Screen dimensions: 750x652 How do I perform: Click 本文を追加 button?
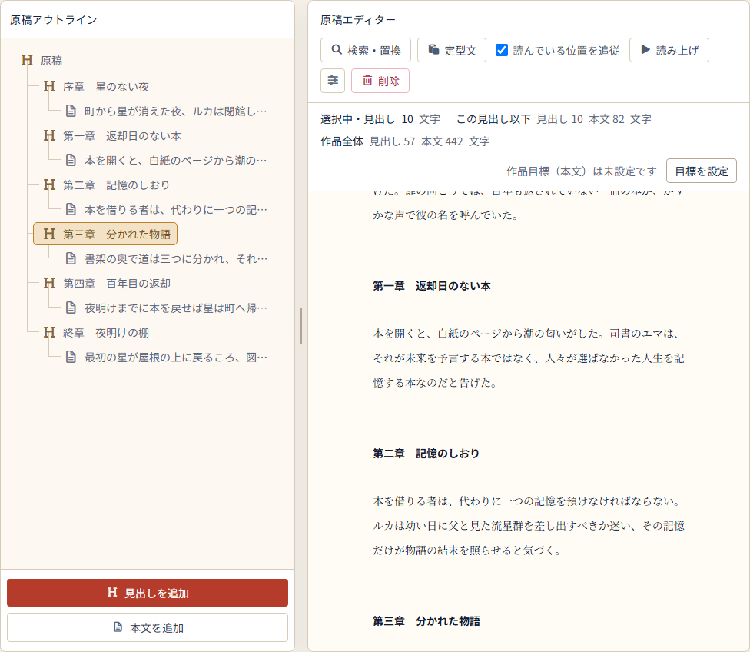pyautogui.click(x=148, y=627)
